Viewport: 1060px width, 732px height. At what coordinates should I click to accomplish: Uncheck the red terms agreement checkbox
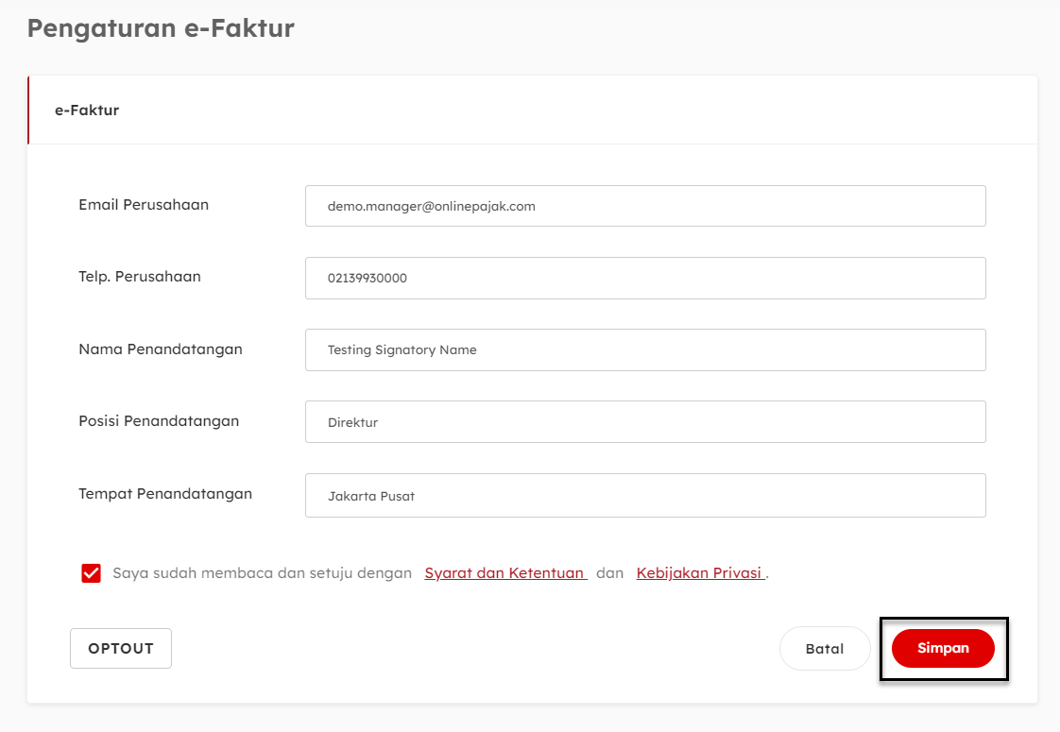click(x=91, y=573)
